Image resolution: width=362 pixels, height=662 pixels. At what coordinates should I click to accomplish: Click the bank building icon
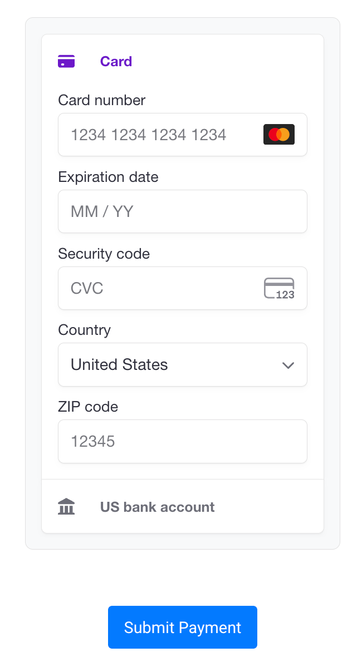click(x=66, y=507)
